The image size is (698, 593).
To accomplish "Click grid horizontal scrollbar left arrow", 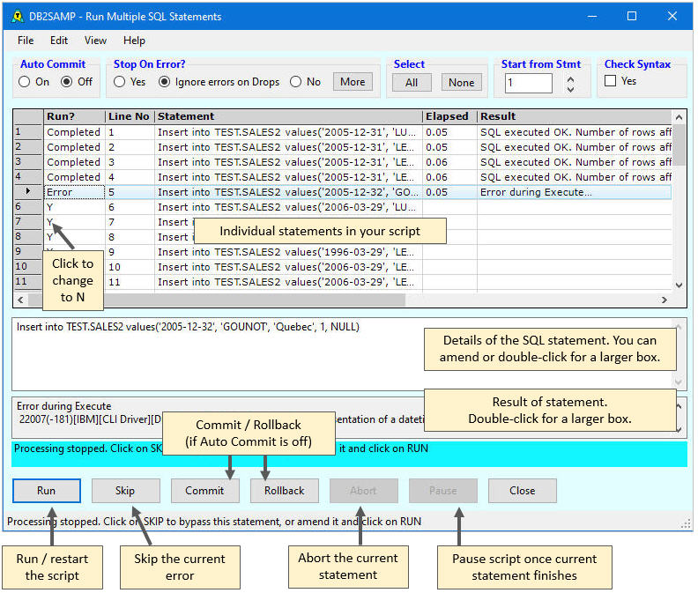I will (x=20, y=300).
